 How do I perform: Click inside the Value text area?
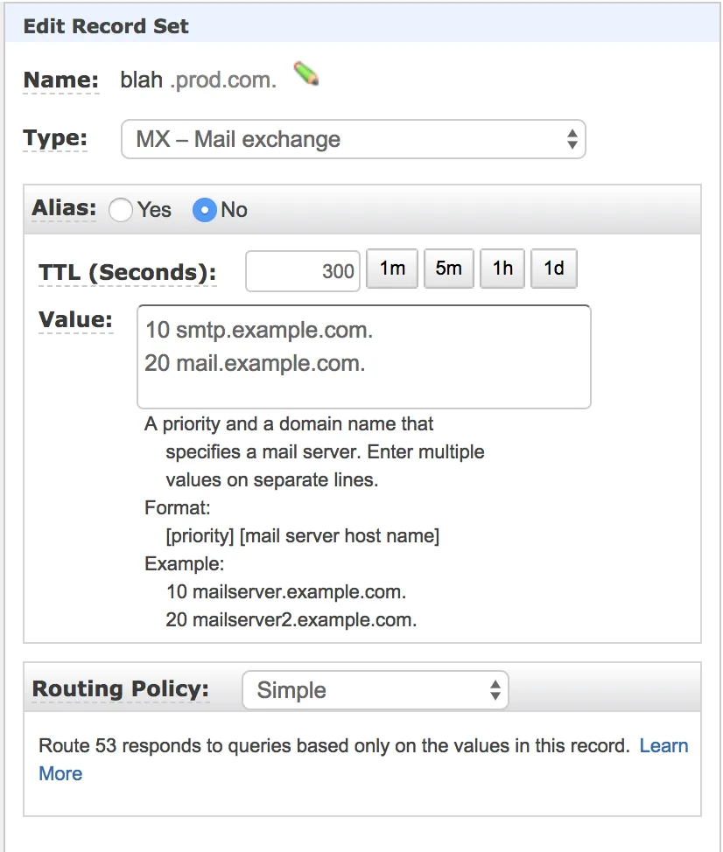tap(363, 356)
